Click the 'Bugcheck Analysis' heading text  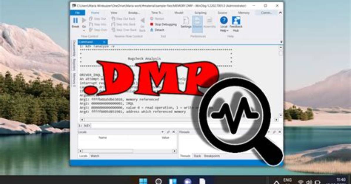tap(144, 59)
